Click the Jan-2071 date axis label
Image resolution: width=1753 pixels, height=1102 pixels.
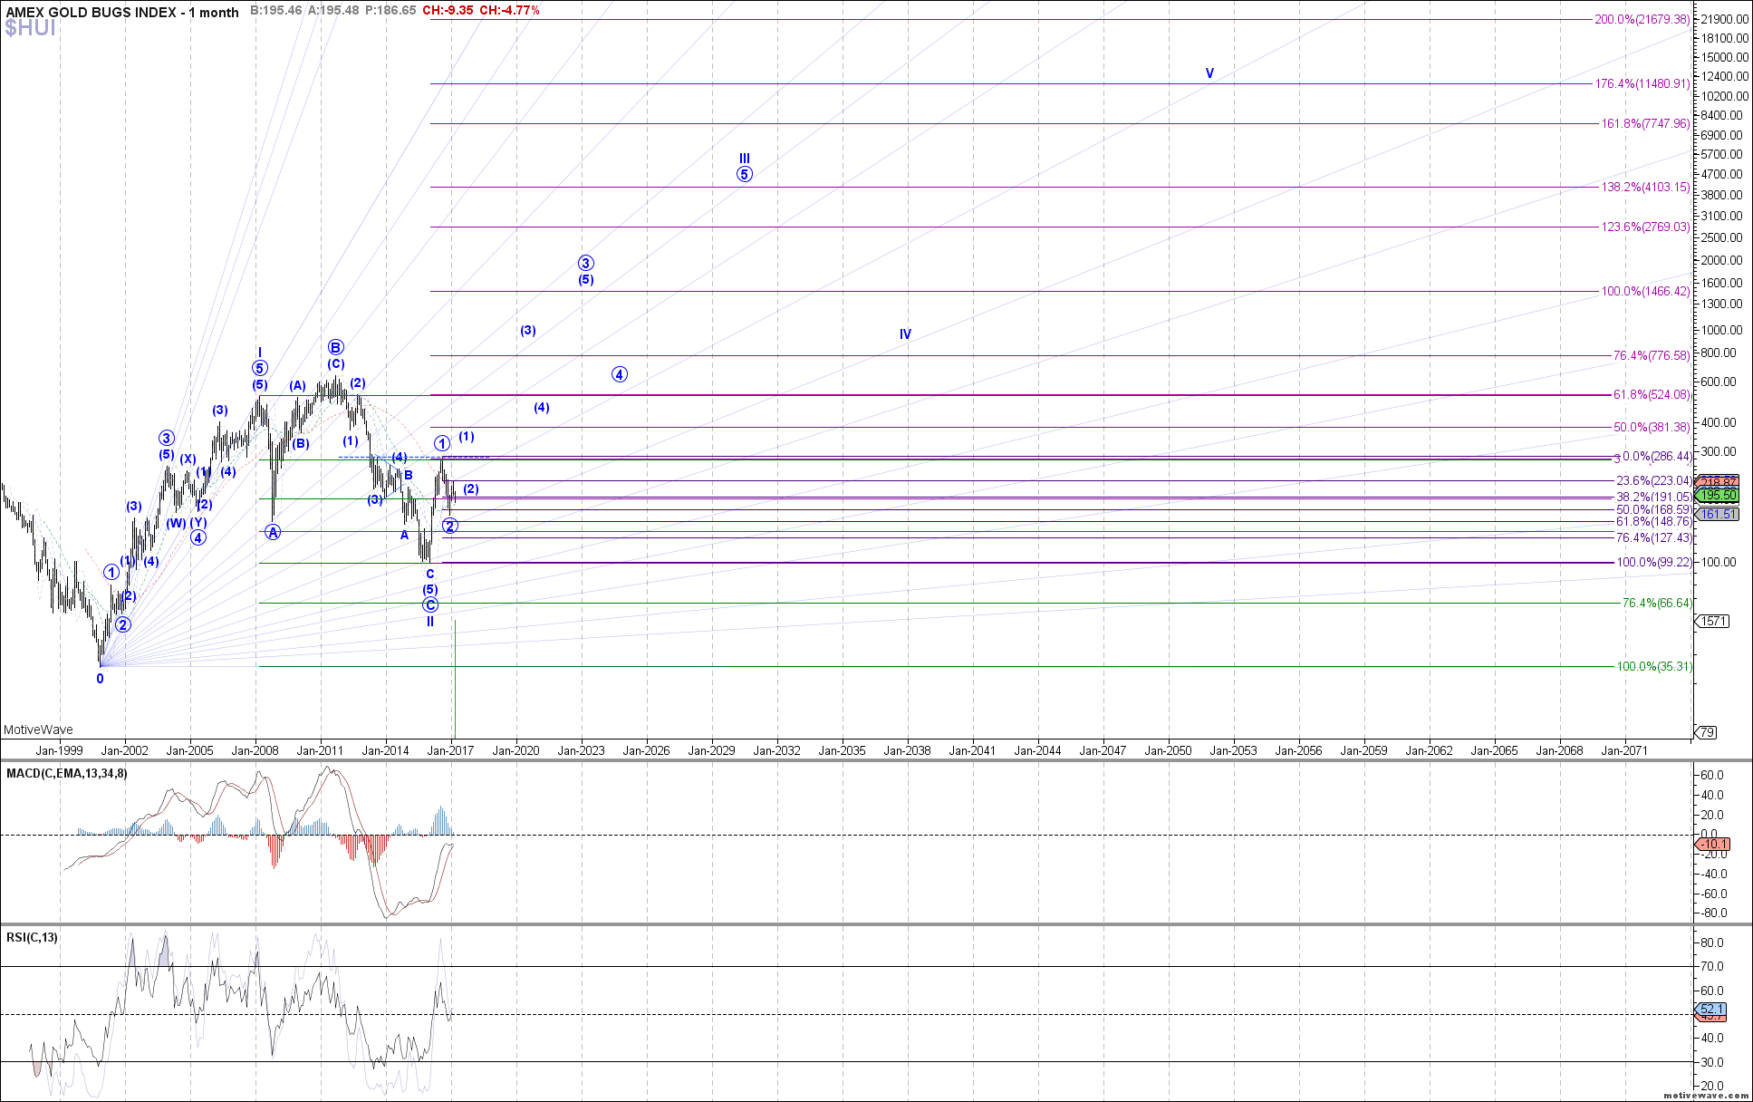(x=1624, y=750)
